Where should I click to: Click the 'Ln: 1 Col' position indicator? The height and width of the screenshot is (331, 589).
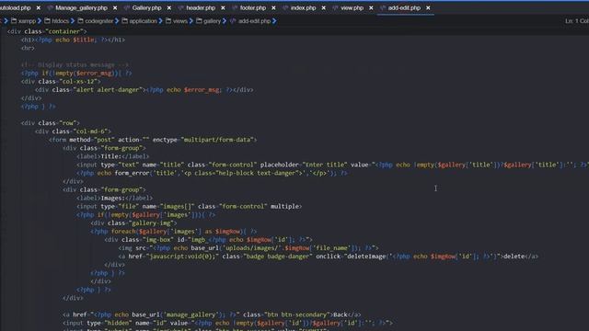coord(577,21)
